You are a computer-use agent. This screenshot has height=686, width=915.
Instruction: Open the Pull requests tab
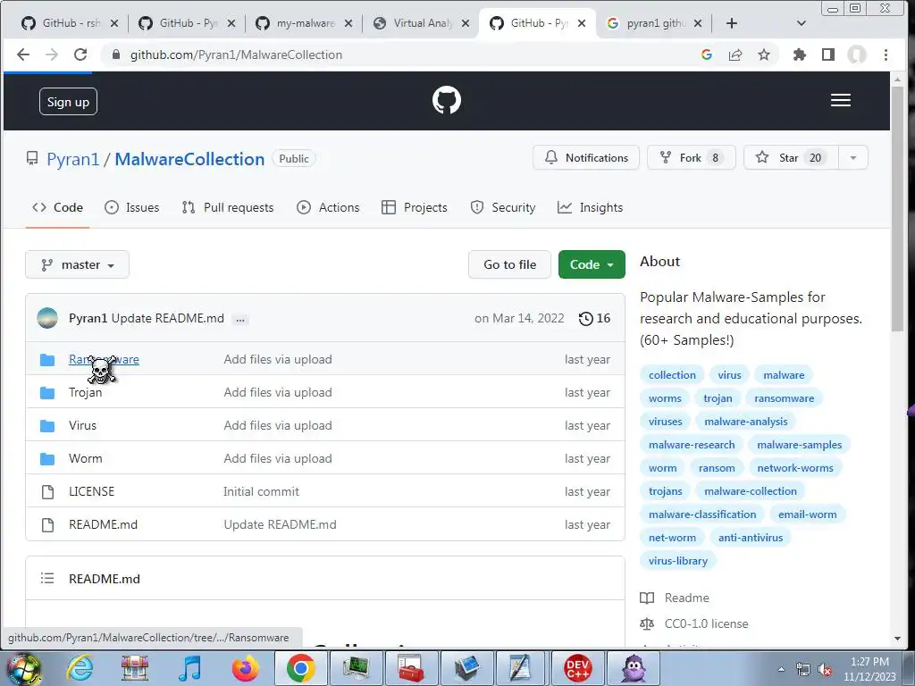[x=228, y=207]
